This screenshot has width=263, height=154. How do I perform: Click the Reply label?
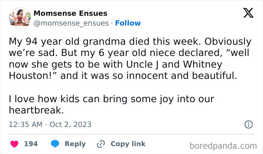click(x=75, y=144)
